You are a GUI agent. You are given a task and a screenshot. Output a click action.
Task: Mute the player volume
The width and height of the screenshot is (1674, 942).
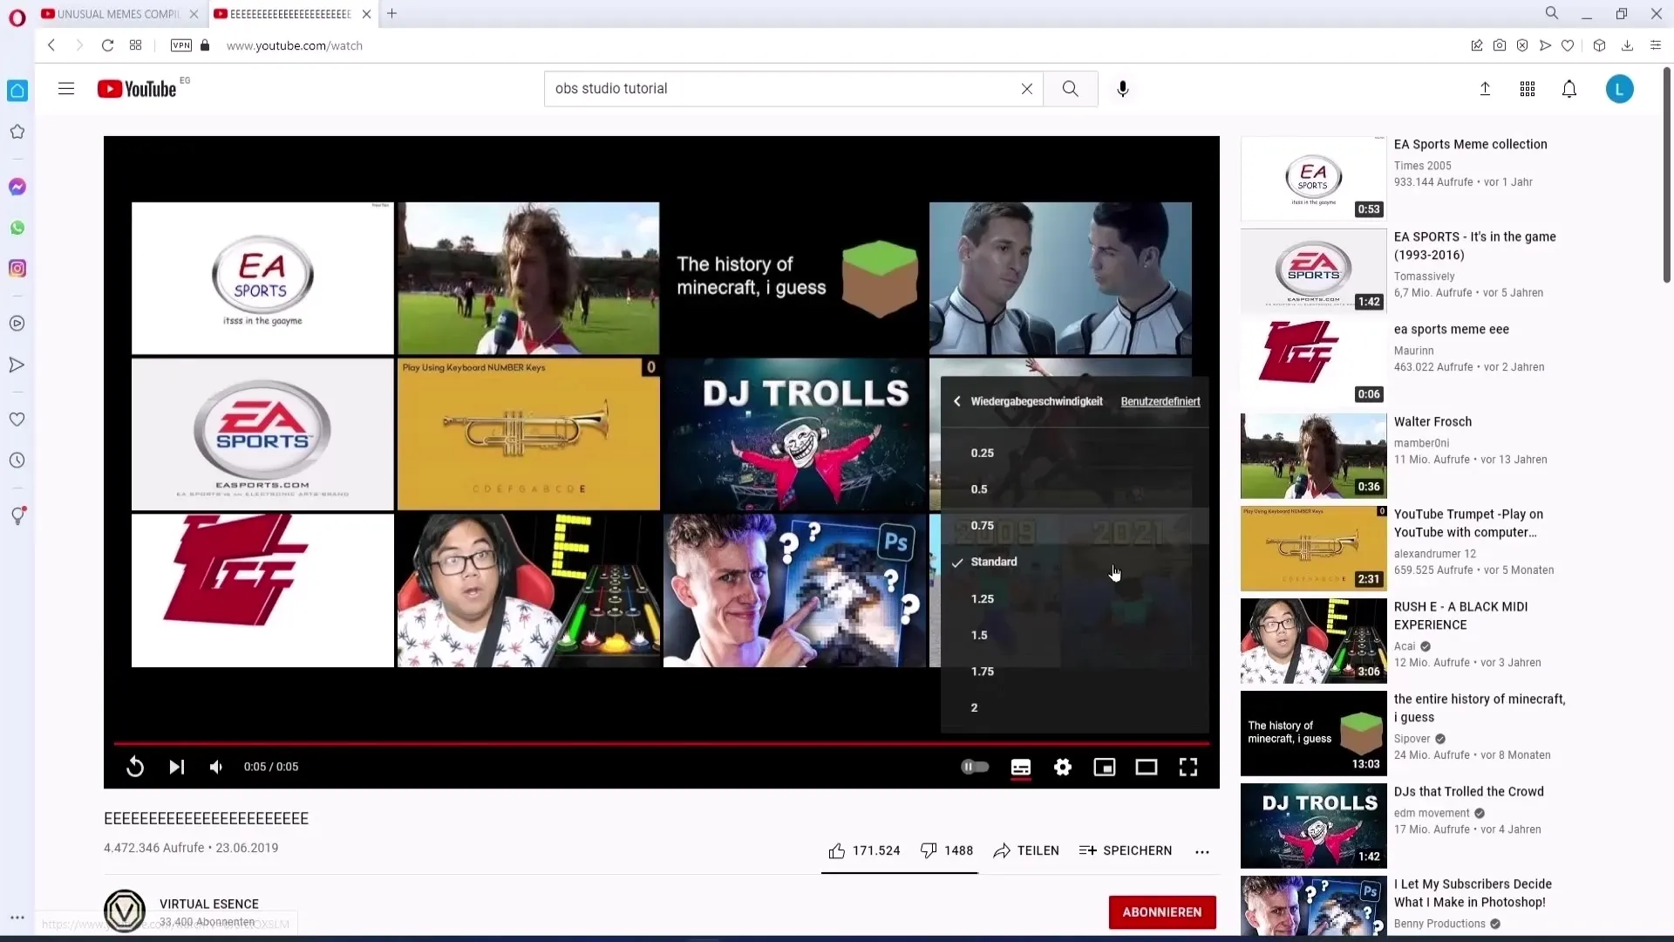click(x=216, y=767)
